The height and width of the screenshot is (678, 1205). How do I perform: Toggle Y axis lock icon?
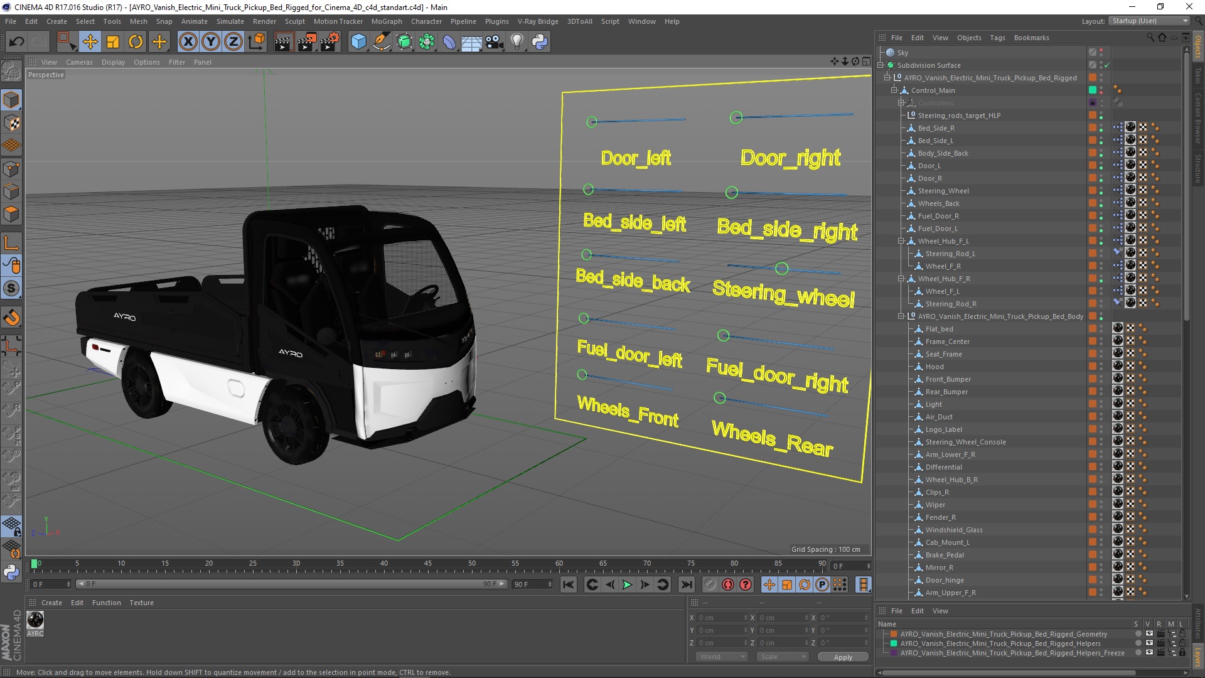[x=211, y=42]
